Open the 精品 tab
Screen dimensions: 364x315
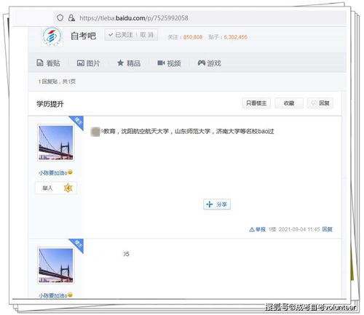coord(129,63)
